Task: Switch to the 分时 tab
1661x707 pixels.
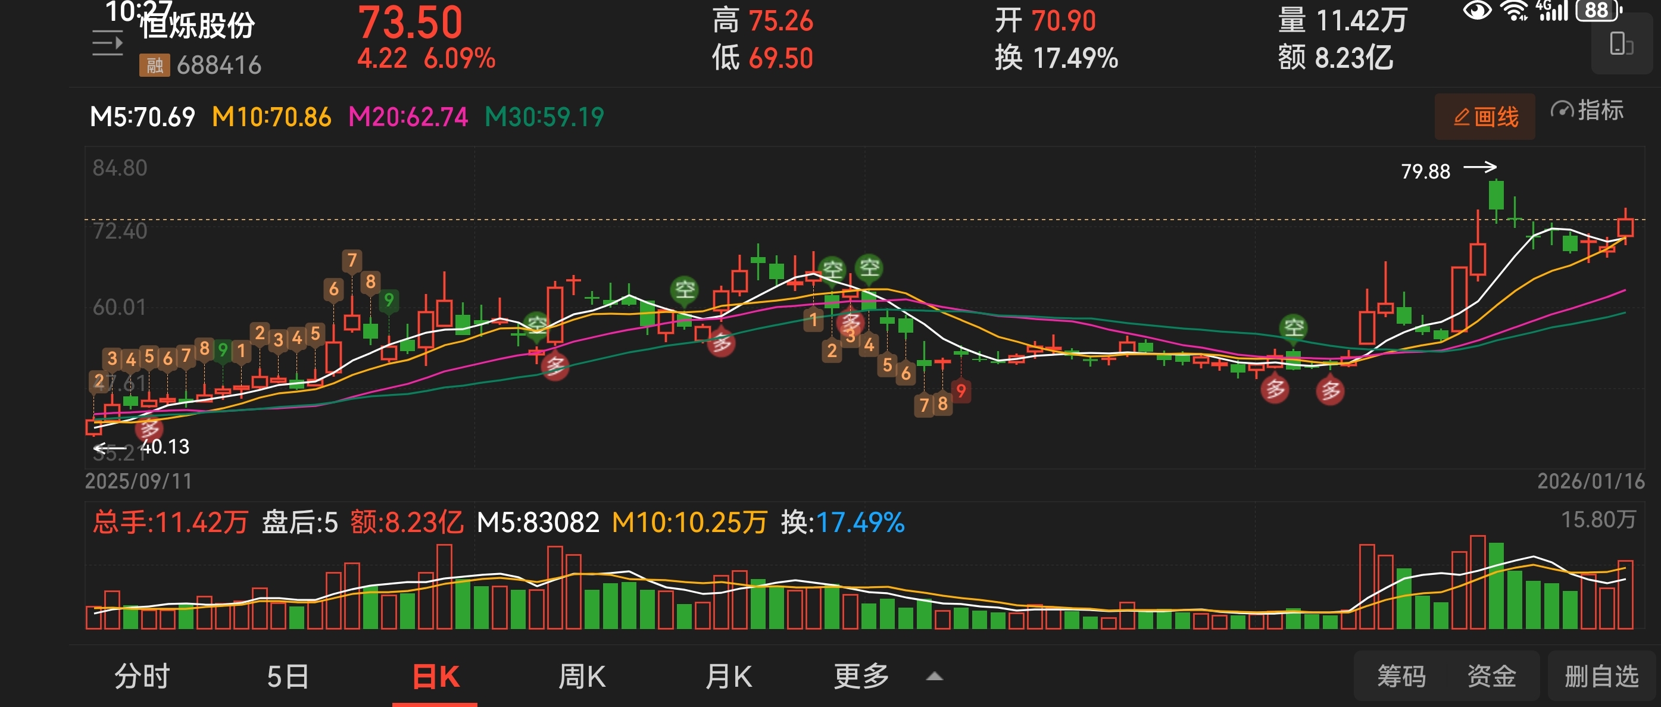Action: [x=142, y=676]
